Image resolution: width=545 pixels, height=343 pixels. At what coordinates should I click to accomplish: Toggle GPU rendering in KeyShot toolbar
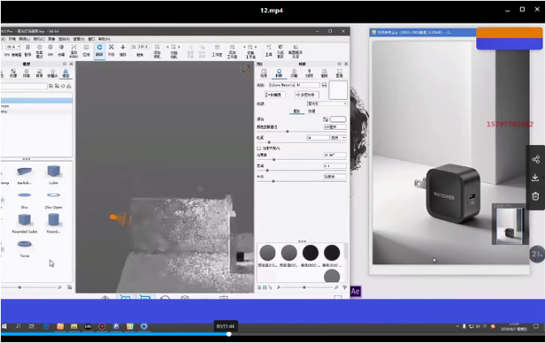[x=50, y=50]
